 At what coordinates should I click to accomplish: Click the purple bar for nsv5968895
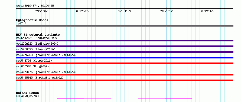coord(125,52)
